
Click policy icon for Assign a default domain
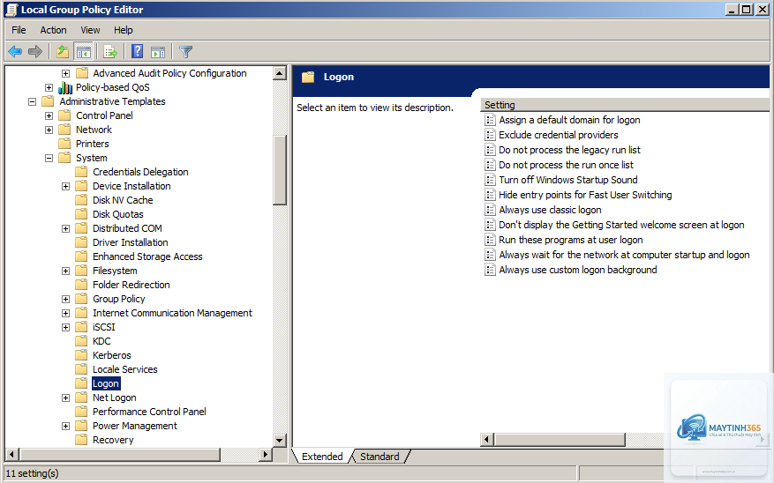(x=490, y=120)
